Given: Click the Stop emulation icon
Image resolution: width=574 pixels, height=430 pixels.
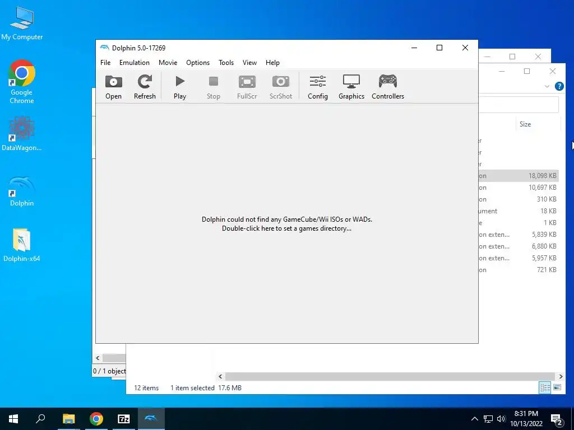Looking at the screenshot, I should [214, 87].
